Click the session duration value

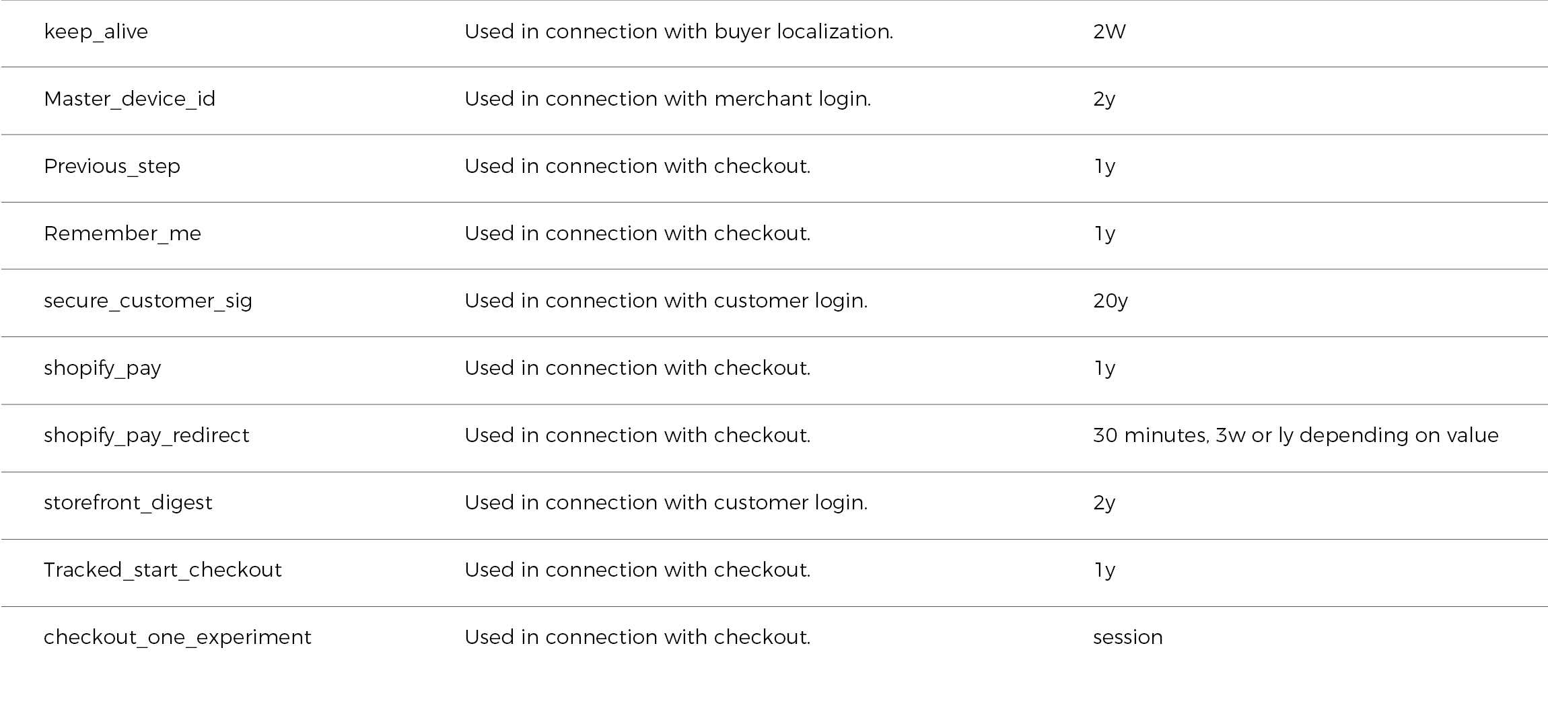[x=1127, y=637]
